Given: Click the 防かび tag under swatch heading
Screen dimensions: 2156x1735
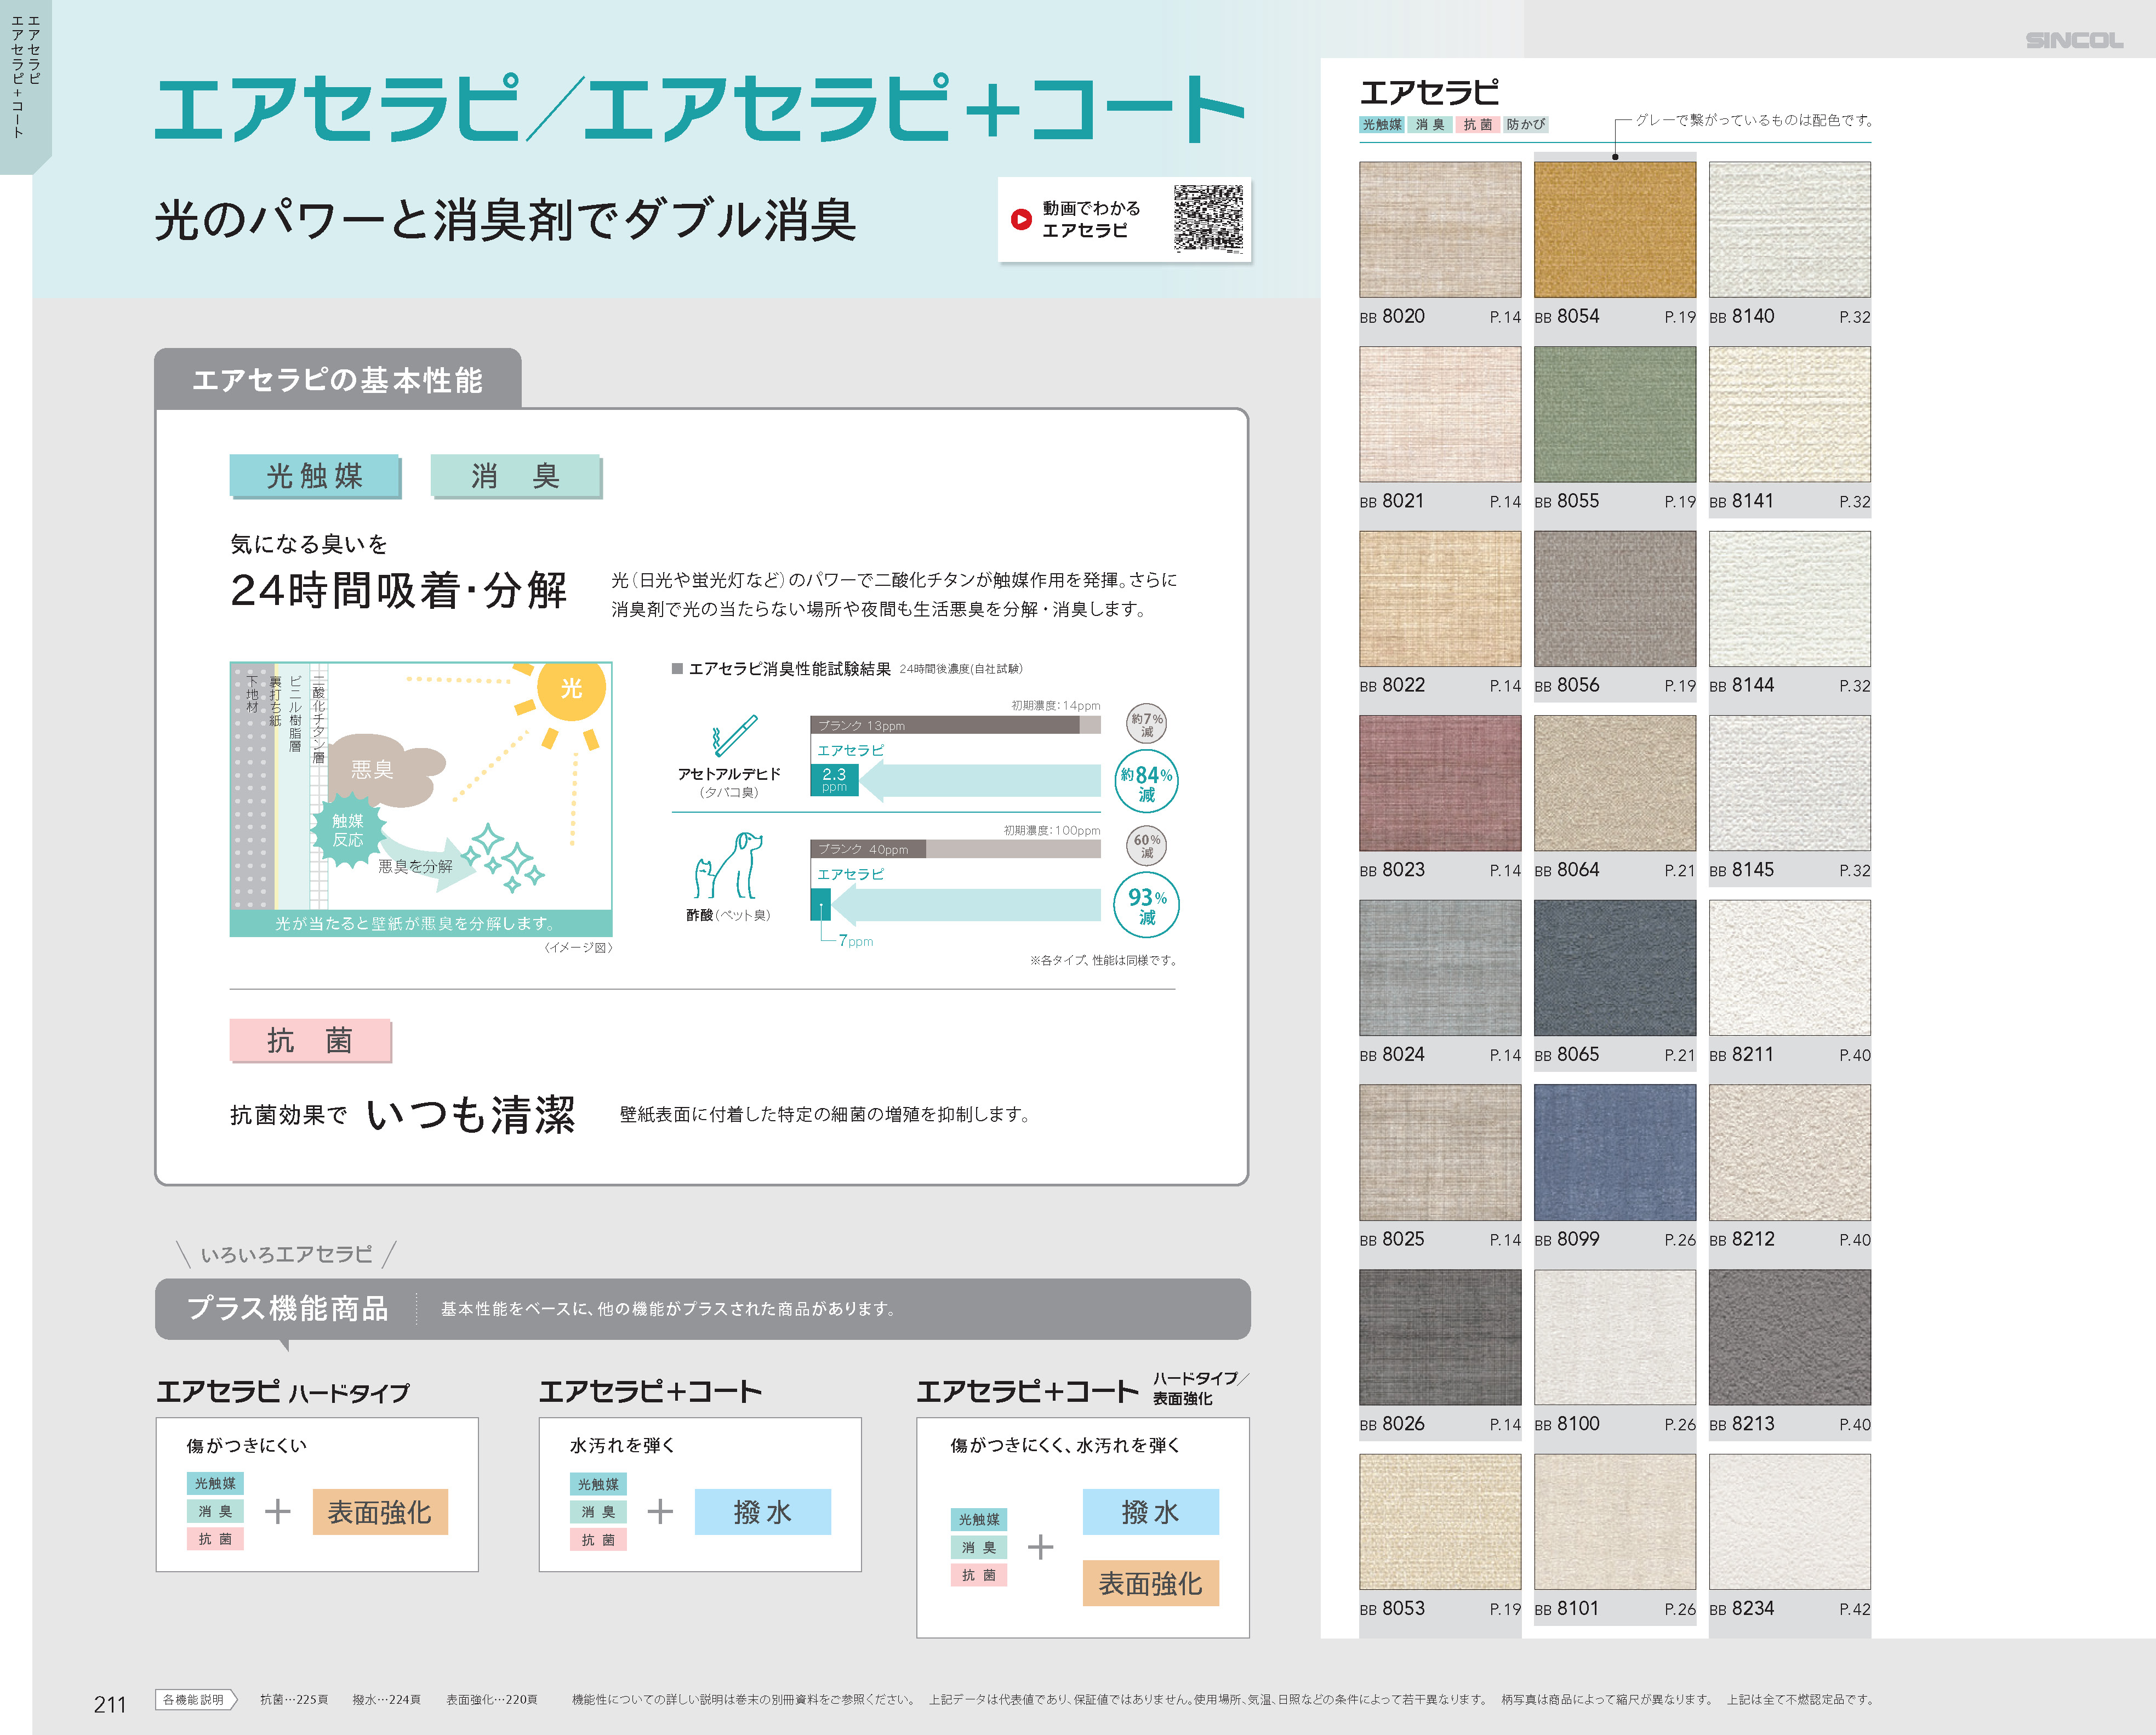Looking at the screenshot, I should coord(1526,124).
